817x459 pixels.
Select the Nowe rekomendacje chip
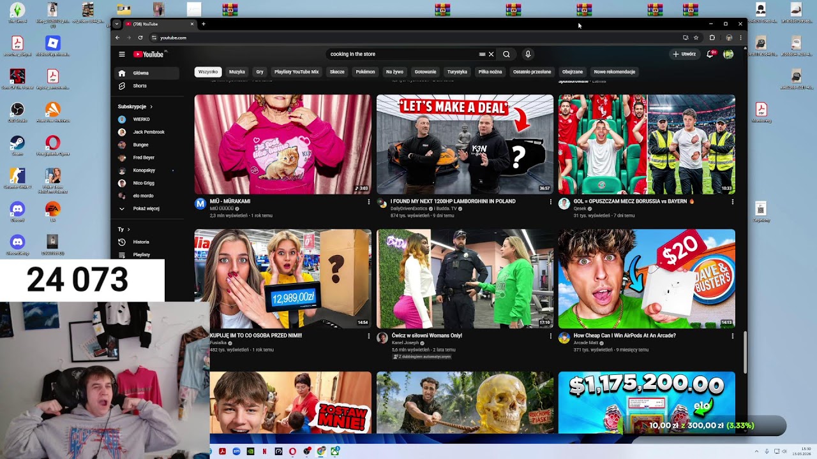(x=614, y=72)
